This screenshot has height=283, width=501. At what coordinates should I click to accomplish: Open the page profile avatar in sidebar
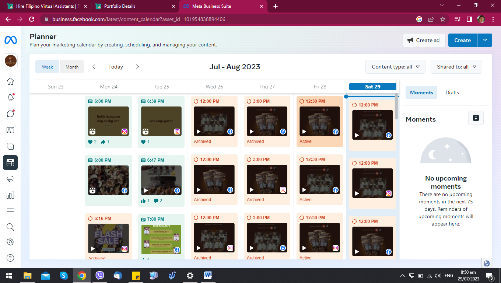point(10,61)
